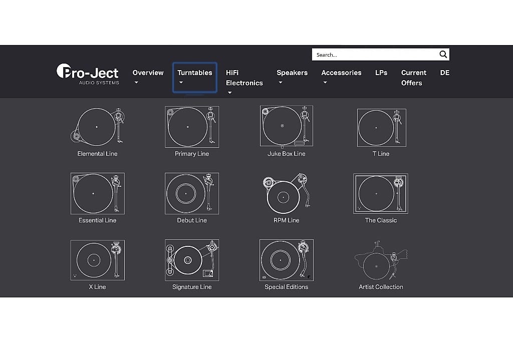Open the X Line turntable icon

click(98, 260)
